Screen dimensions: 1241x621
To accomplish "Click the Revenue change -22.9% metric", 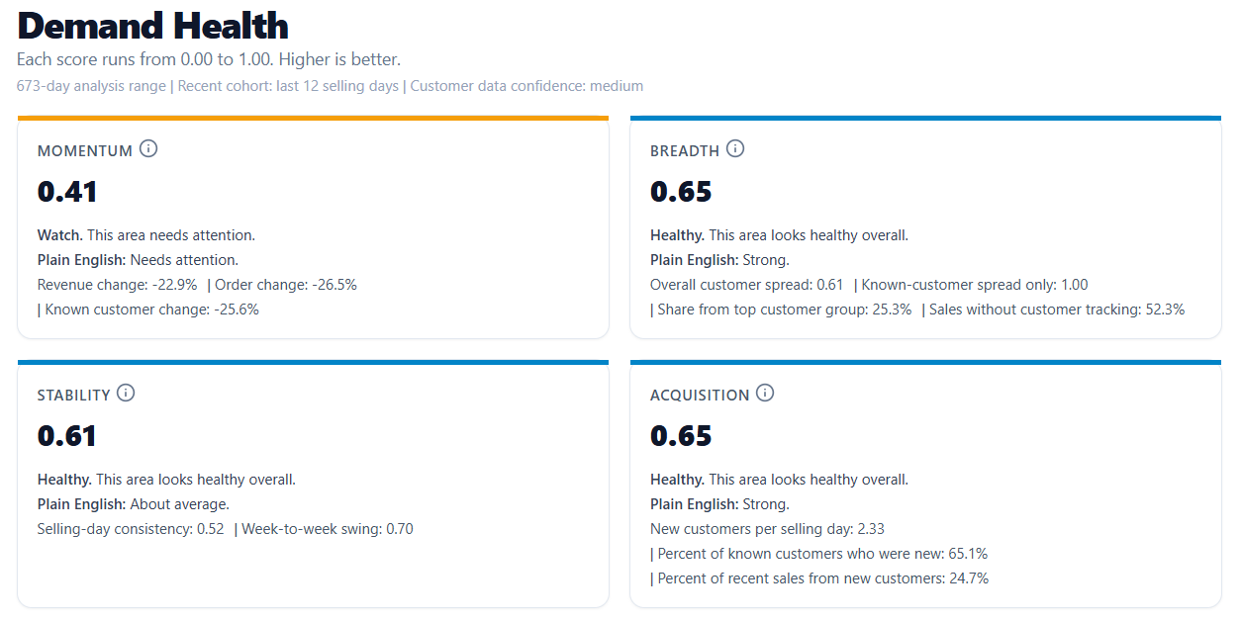I will (118, 285).
